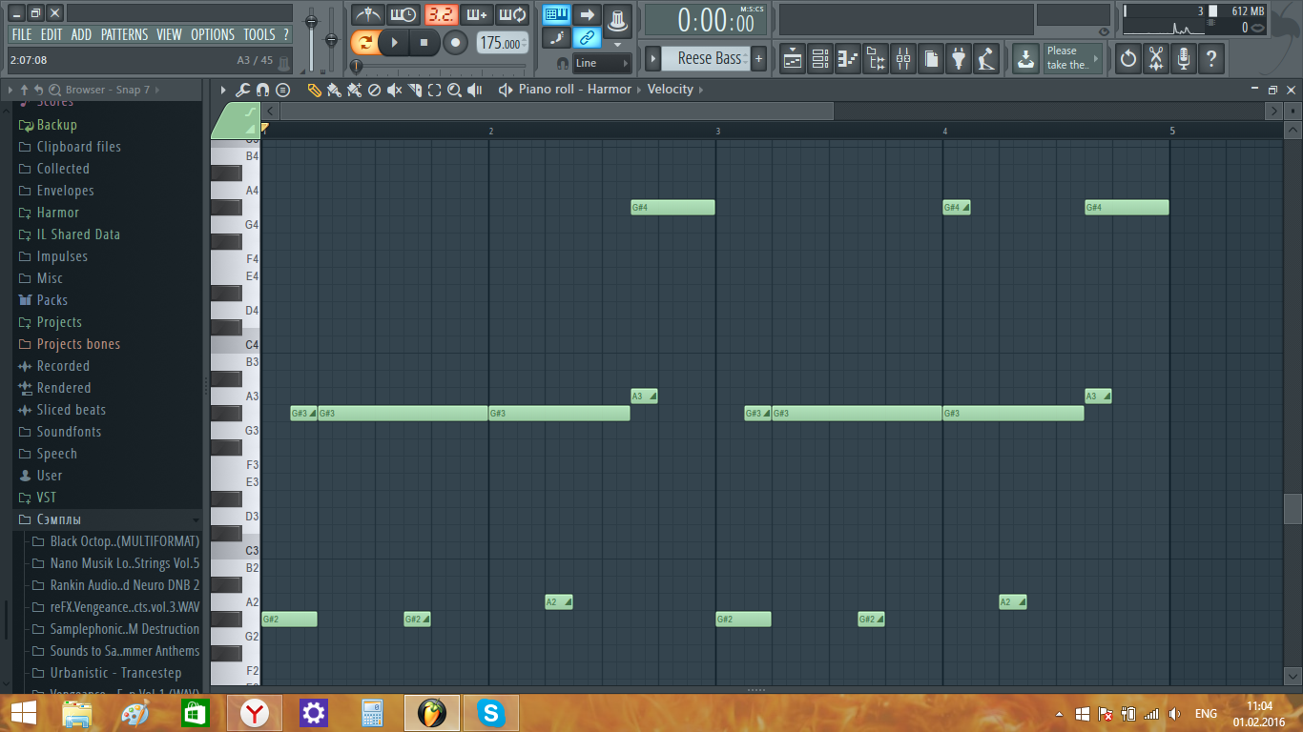Viewport: 1303px width, 732px height.
Task: Toggle blend recording overdub
Action: point(476,15)
